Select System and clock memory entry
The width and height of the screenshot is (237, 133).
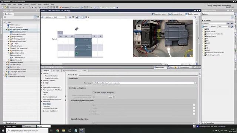[x=52, y=99]
